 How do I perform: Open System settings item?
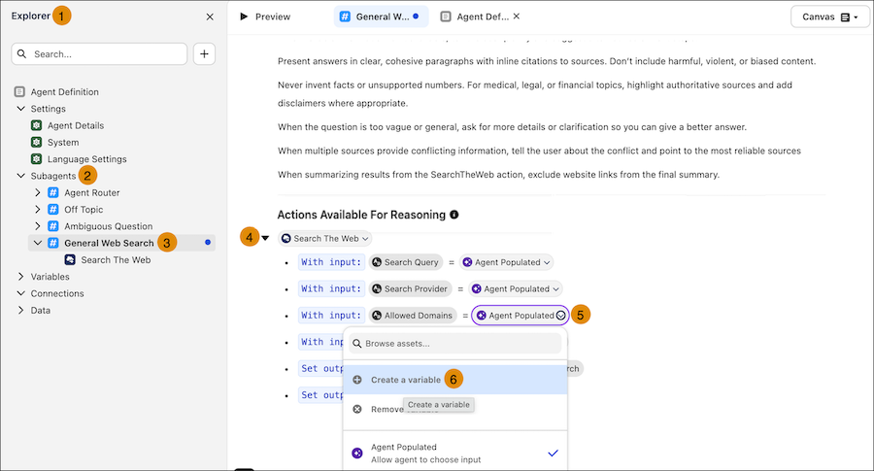[x=63, y=142]
